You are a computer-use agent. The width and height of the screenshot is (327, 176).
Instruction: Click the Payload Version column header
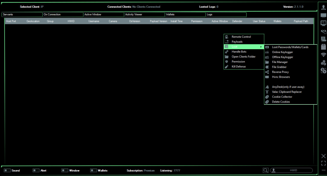158,21
